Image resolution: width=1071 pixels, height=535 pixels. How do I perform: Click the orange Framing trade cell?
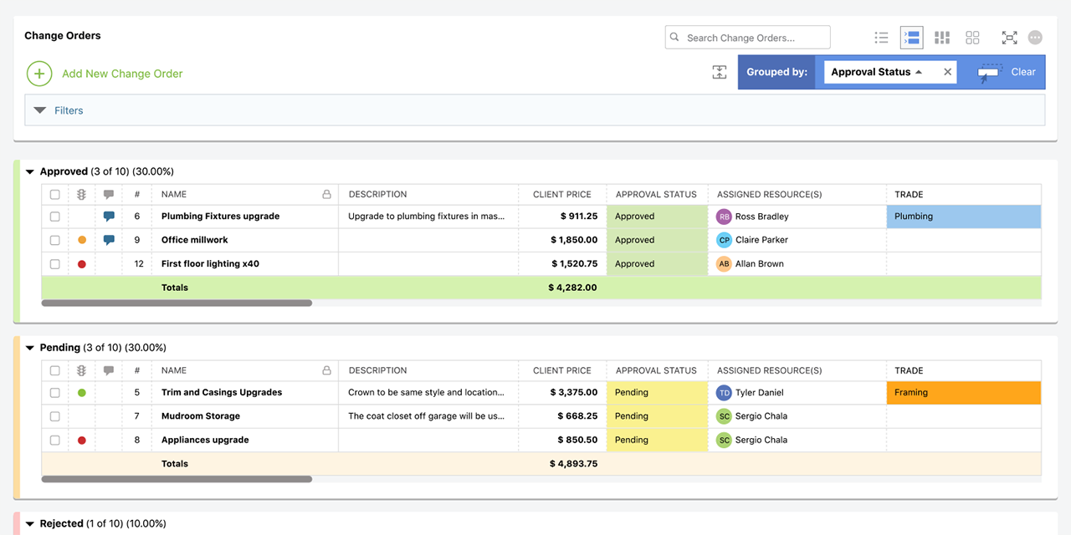964,393
